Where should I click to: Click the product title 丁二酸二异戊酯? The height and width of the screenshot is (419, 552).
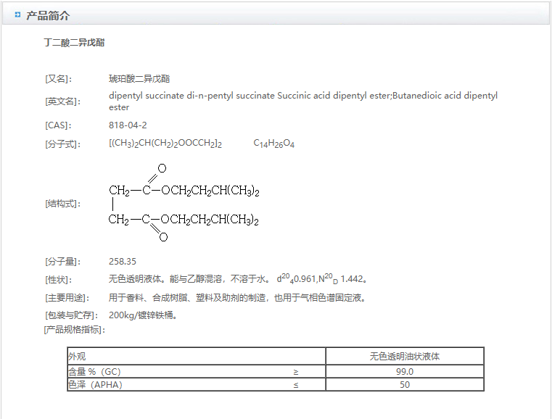coord(74,43)
